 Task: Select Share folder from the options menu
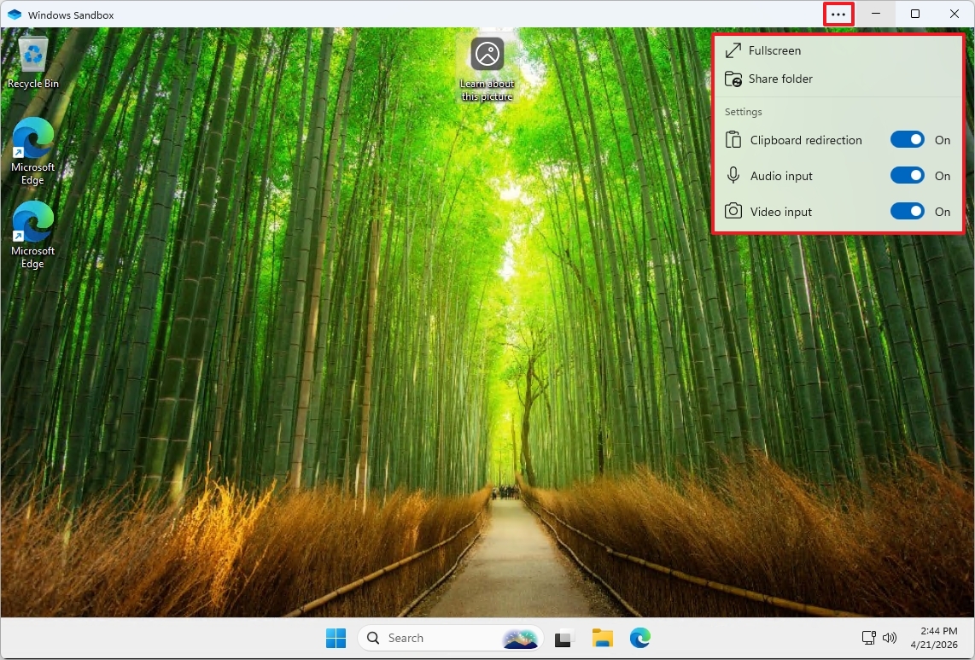778,79
